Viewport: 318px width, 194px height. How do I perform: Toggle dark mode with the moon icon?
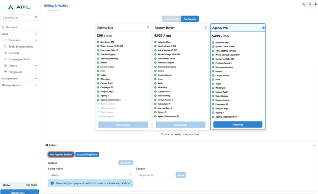pos(310,4)
